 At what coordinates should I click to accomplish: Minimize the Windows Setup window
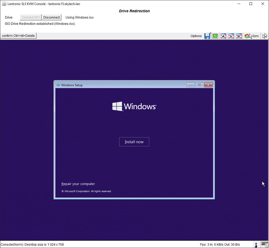(x=191, y=85)
